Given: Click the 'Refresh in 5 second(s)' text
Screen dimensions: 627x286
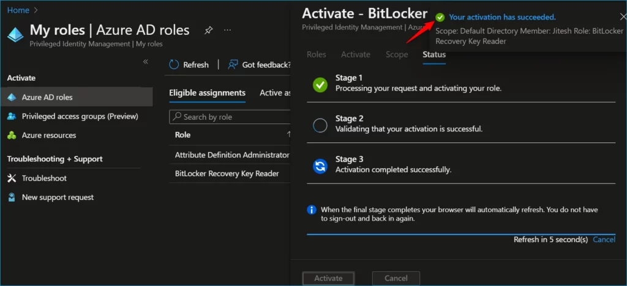Looking at the screenshot, I should coord(550,240).
